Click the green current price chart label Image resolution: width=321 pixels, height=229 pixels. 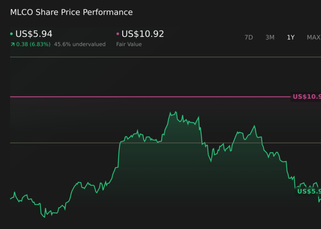click(x=309, y=191)
